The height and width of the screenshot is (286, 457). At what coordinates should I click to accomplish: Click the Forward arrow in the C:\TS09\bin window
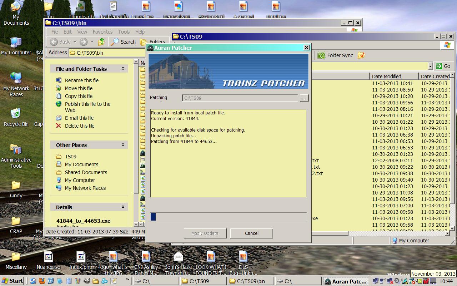[84, 42]
